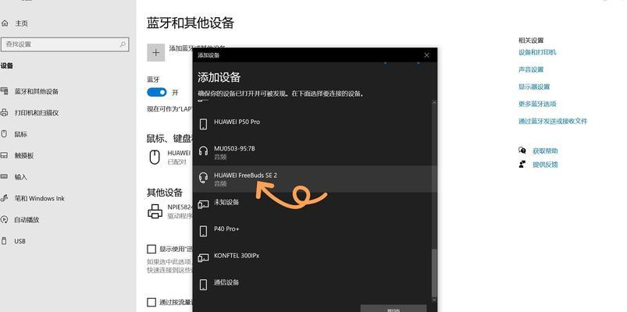Click the plus icon to add Bluetooth device
This screenshot has width=627, height=312.
tap(156, 52)
